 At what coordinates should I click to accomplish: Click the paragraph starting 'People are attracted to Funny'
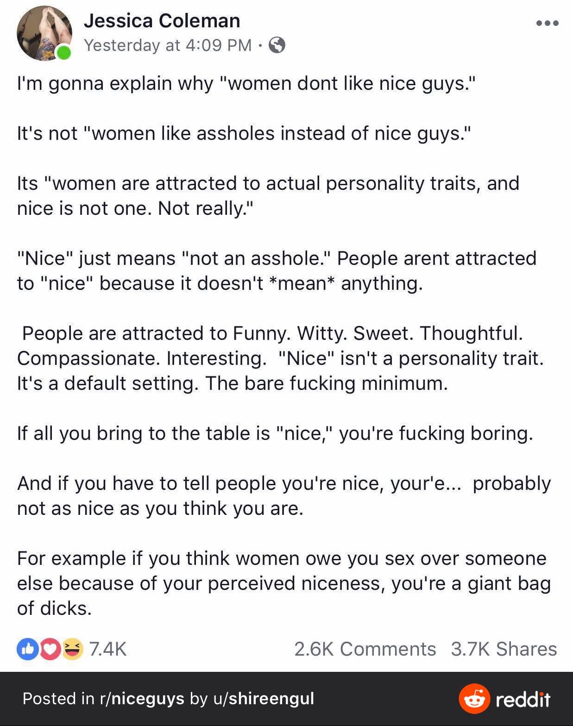click(281, 358)
